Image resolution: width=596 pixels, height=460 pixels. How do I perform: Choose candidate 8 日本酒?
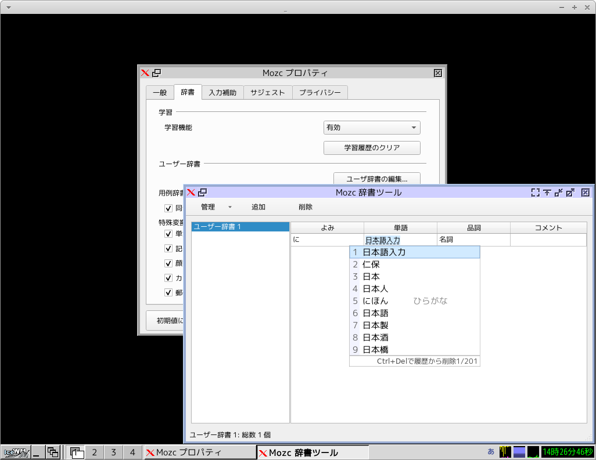[x=415, y=338]
